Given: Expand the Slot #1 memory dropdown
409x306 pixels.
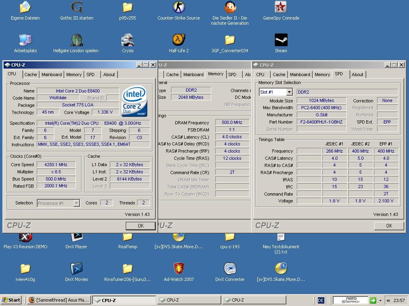Looking at the screenshot, I should coord(289,92).
